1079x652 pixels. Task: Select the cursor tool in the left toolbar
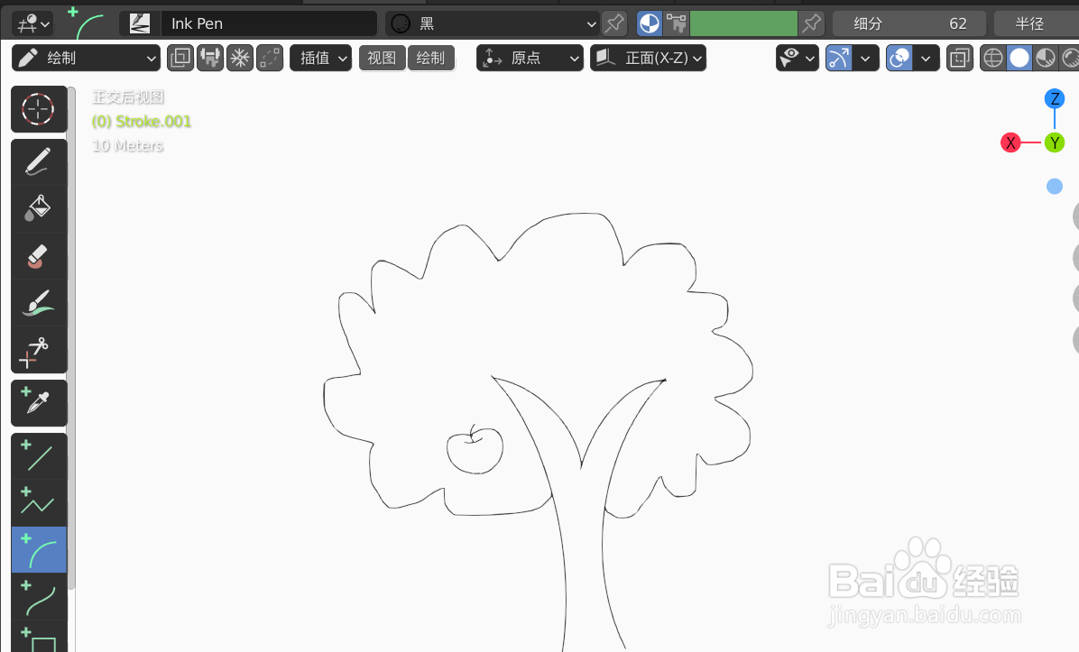point(39,109)
